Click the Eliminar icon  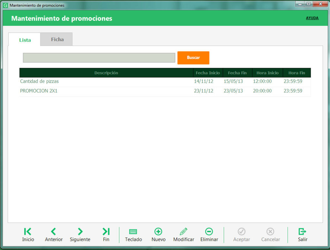click(x=209, y=231)
